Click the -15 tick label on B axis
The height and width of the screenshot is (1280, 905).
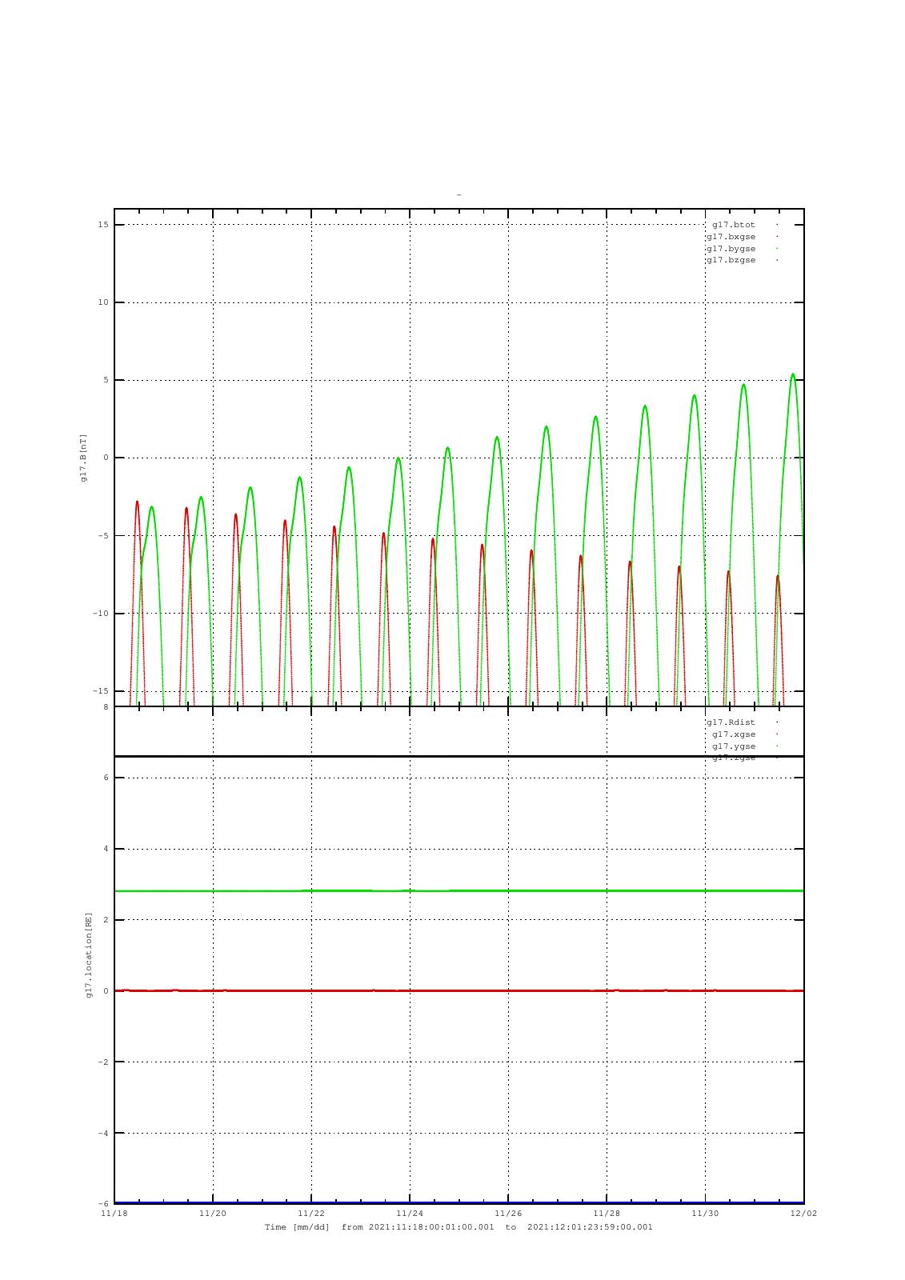[101, 691]
